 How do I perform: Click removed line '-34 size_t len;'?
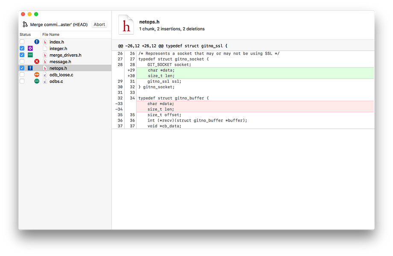click(x=255, y=109)
